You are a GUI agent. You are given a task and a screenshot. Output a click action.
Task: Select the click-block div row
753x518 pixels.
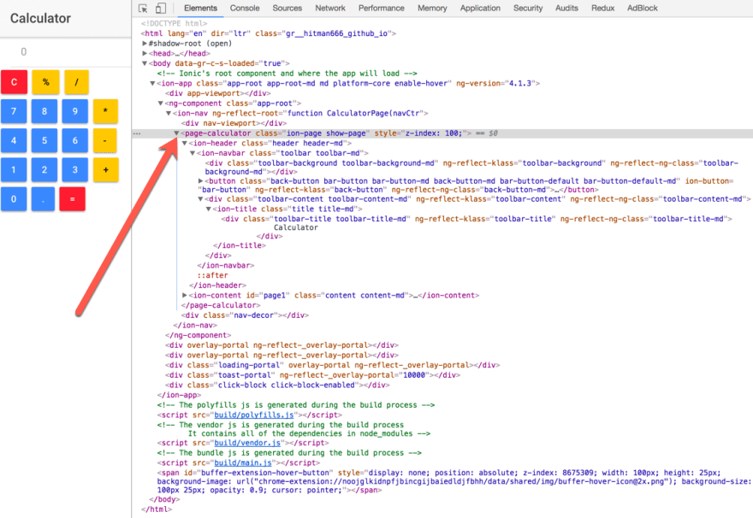point(277,386)
